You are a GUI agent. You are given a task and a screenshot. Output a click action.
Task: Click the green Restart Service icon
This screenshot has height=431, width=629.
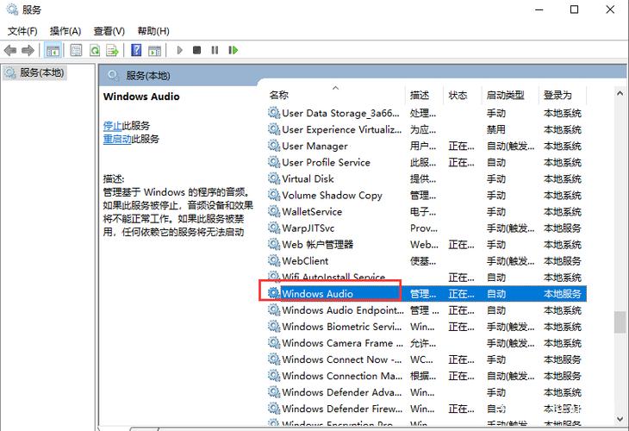click(x=233, y=51)
